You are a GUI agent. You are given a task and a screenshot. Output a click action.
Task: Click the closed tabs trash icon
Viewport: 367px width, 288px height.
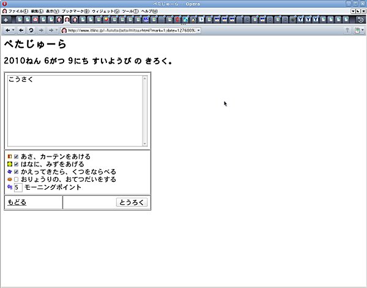click(361, 20)
